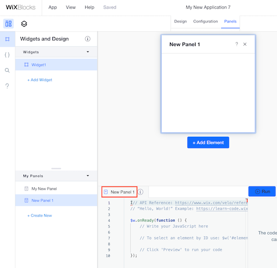This screenshot has width=277, height=268.
Task: Open the search icon in sidebar
Action: (7, 70)
